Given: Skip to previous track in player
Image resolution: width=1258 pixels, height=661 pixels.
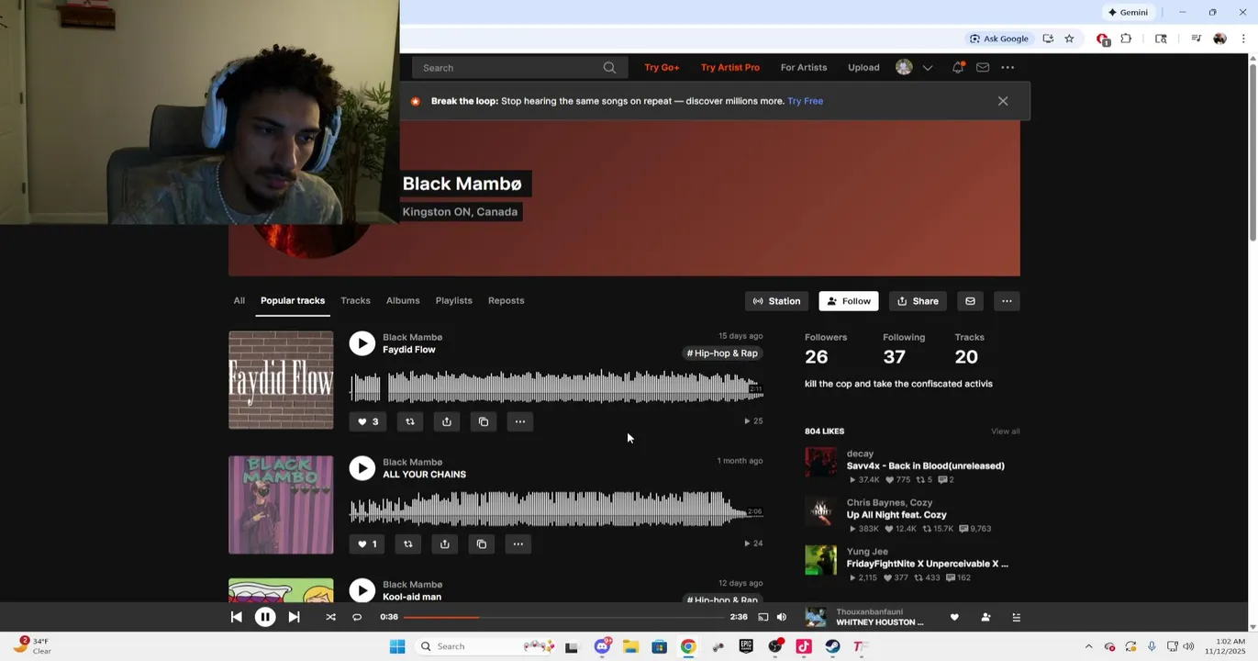Looking at the screenshot, I should pyautogui.click(x=236, y=617).
